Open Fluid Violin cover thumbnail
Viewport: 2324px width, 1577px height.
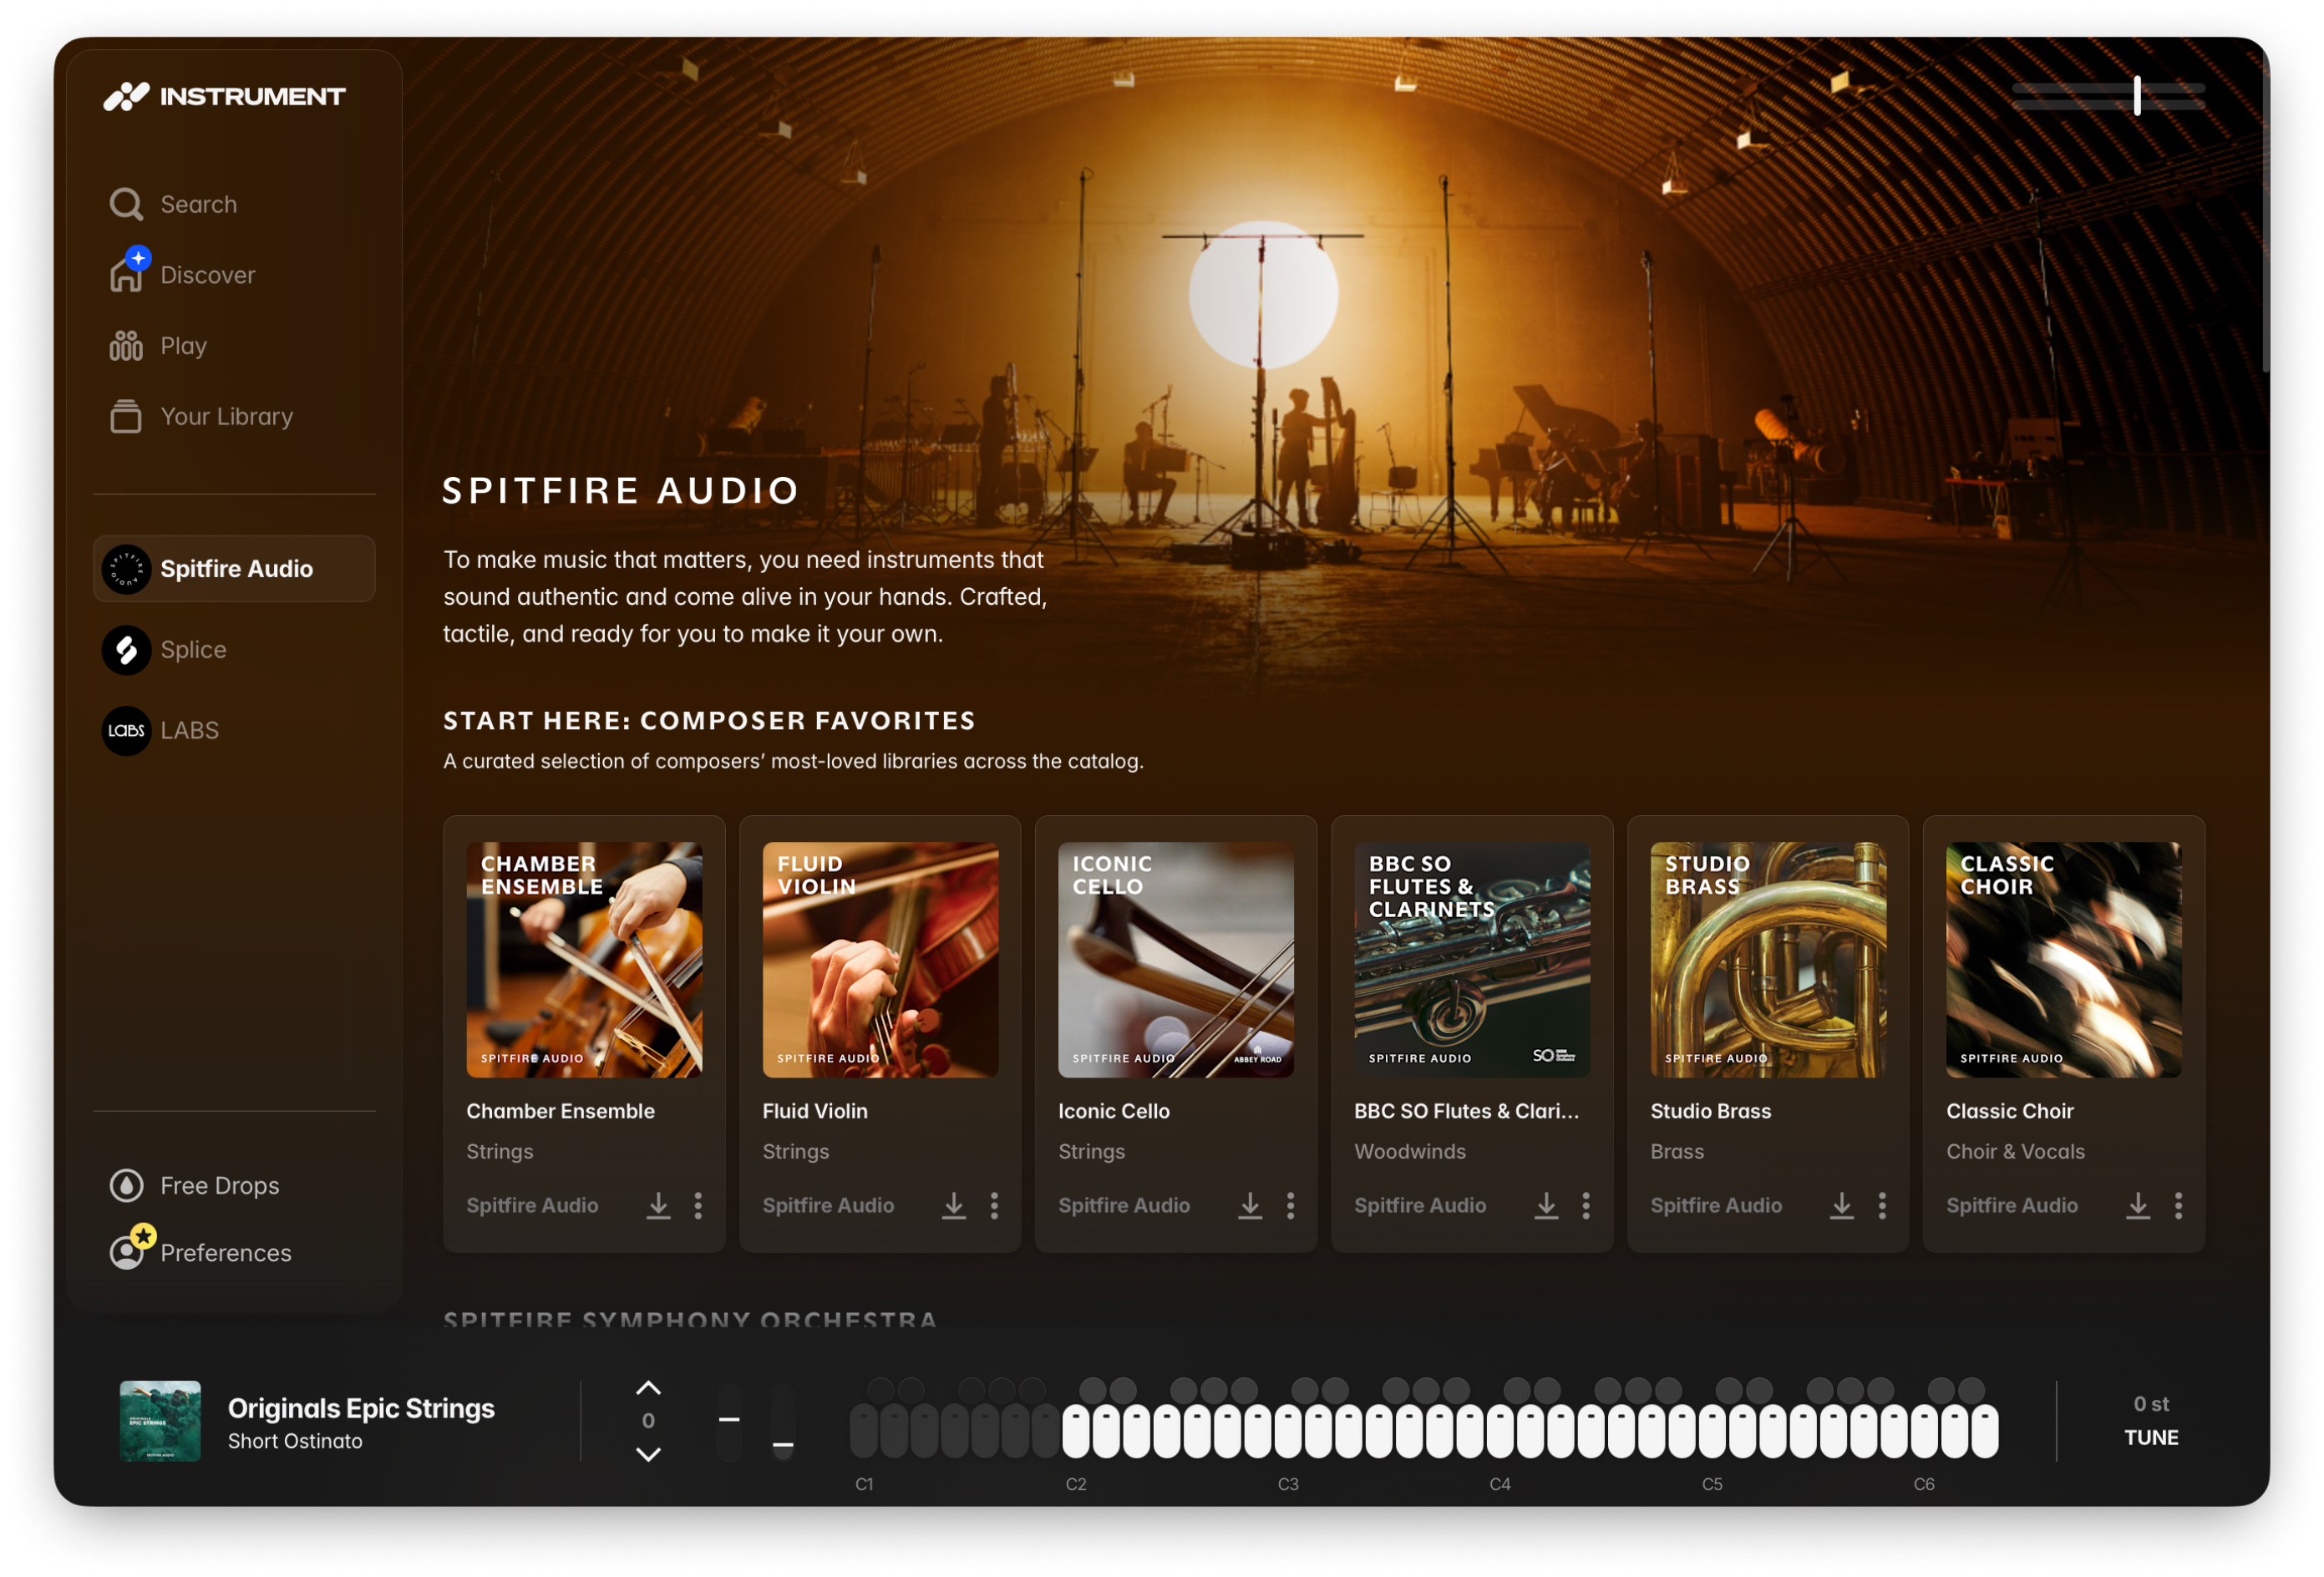880,959
